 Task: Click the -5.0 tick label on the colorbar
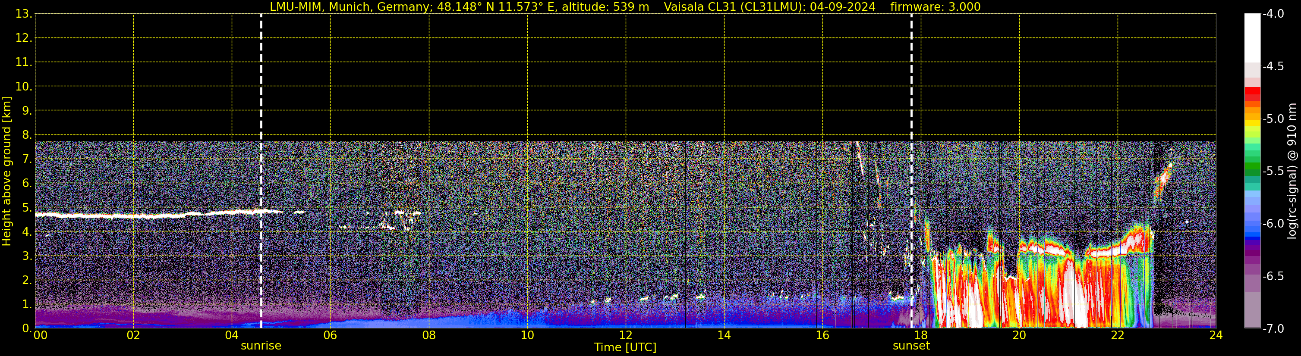point(1273,119)
